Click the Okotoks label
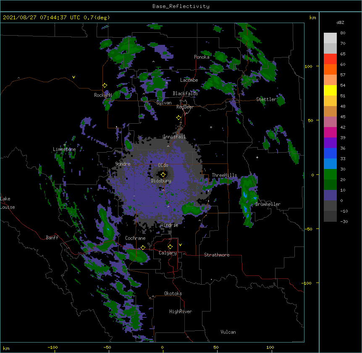This screenshot has height=353, width=362. pos(173,293)
